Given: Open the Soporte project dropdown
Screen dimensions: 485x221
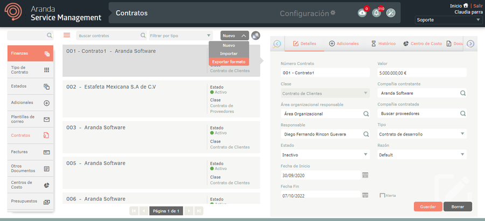Looking at the screenshot, I should coord(448,20).
